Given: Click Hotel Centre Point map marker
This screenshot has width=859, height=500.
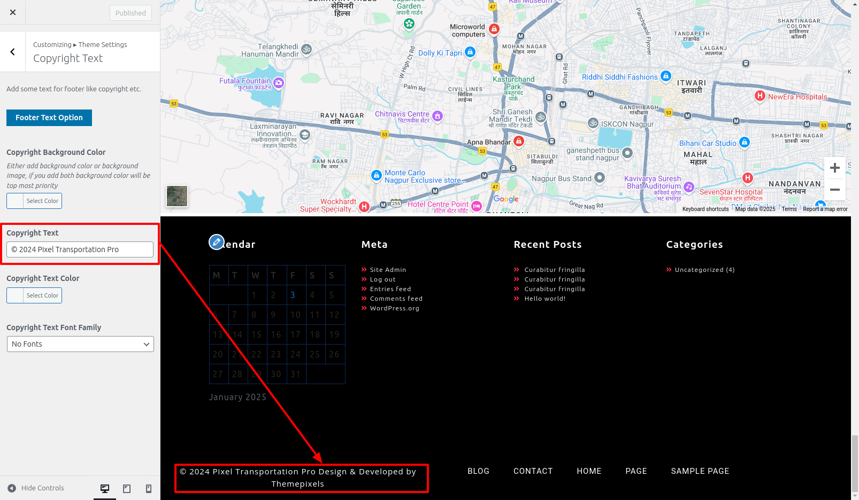Looking at the screenshot, I should click(x=476, y=206).
